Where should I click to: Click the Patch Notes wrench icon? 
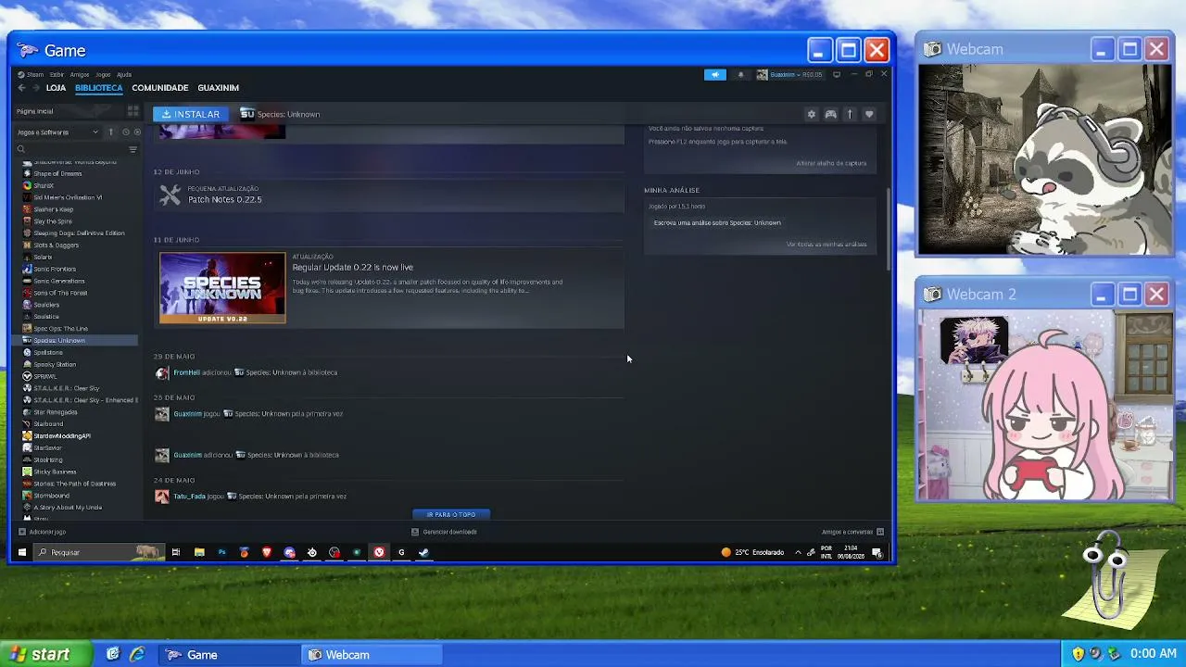(x=170, y=195)
